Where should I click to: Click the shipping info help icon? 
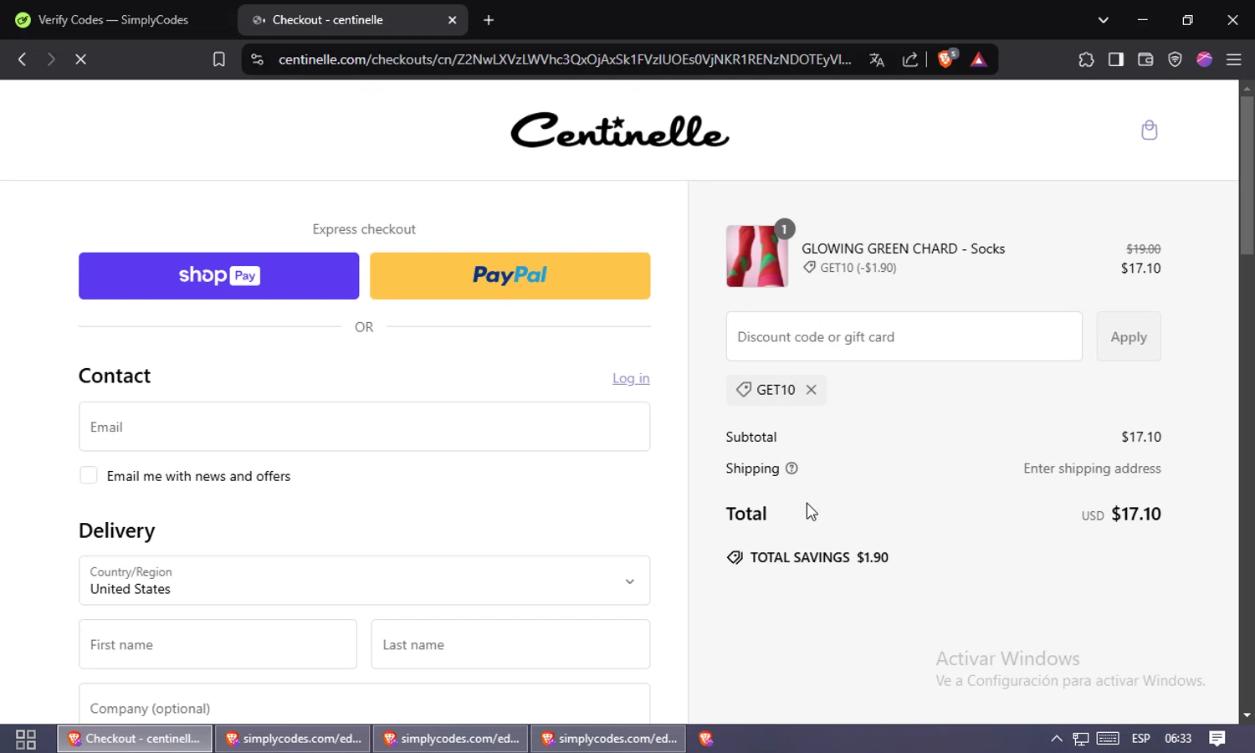[x=791, y=469]
